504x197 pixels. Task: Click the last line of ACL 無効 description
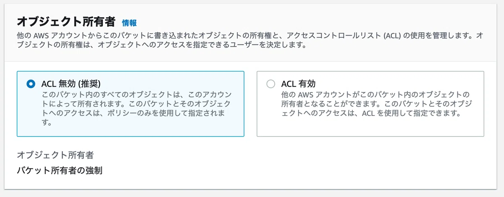(x=46, y=123)
